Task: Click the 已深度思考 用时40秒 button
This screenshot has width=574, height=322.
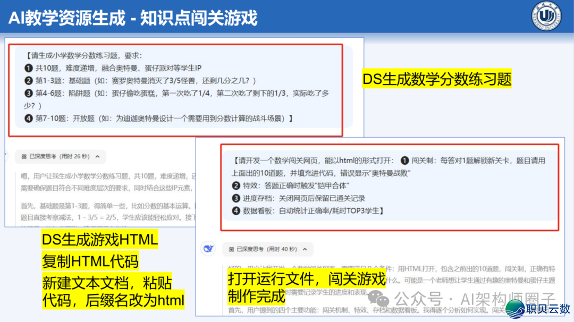Action: 267,249
